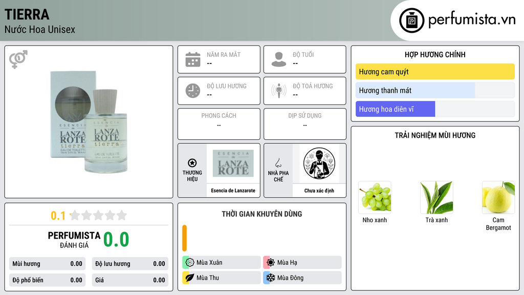Select the Mùa Đông season chip
Image resolution: width=524 pixels, height=295 pixels.
pos(302,278)
